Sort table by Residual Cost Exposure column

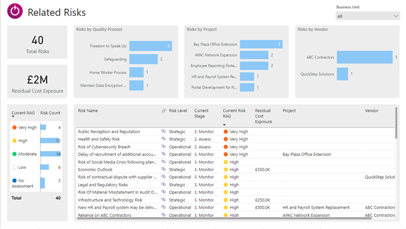263,116
